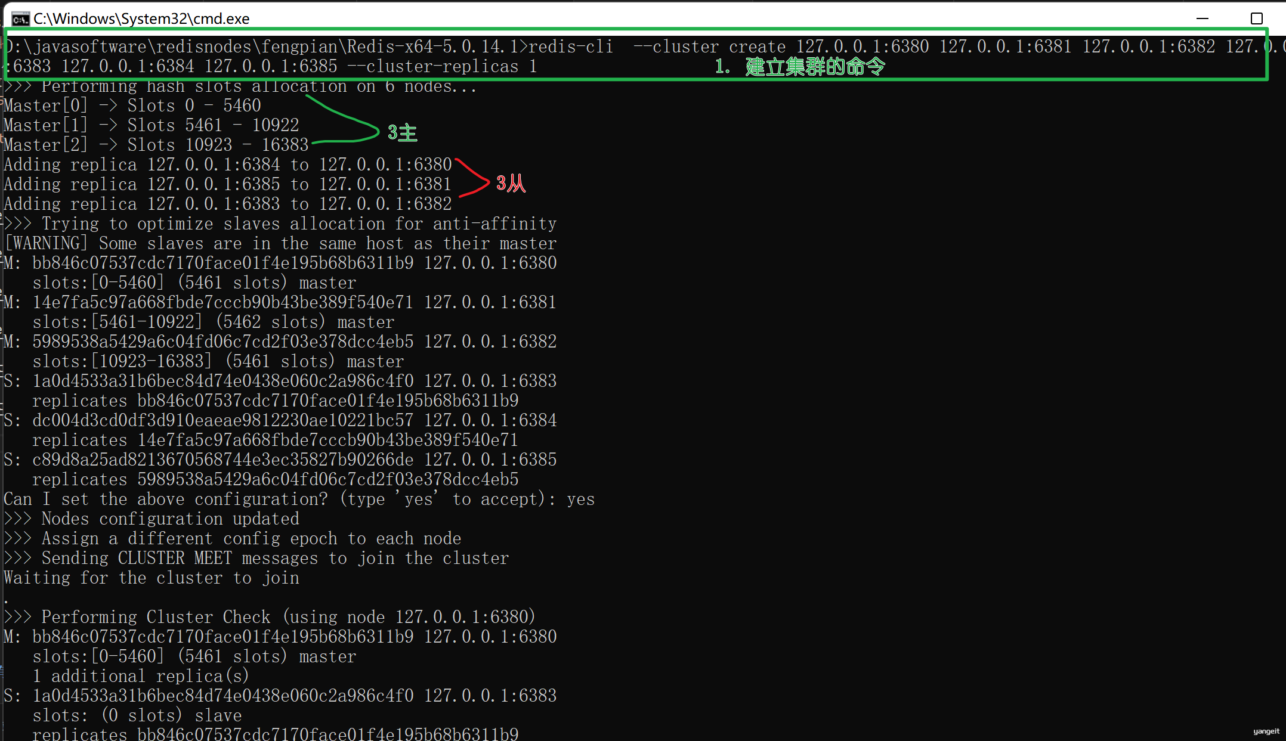The width and height of the screenshot is (1286, 741).
Task: Click '1 additional replica(s)' line
Action: click(x=141, y=676)
